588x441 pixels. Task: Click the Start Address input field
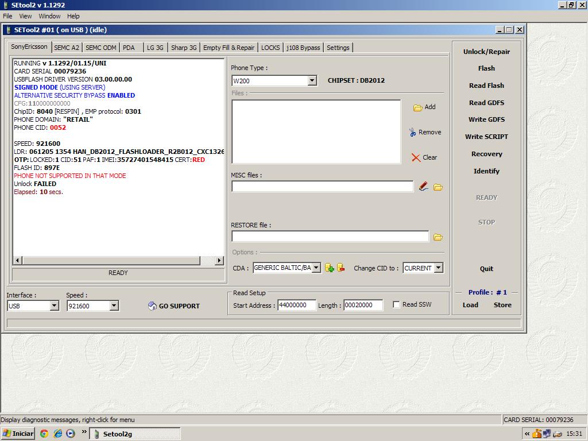pos(297,305)
